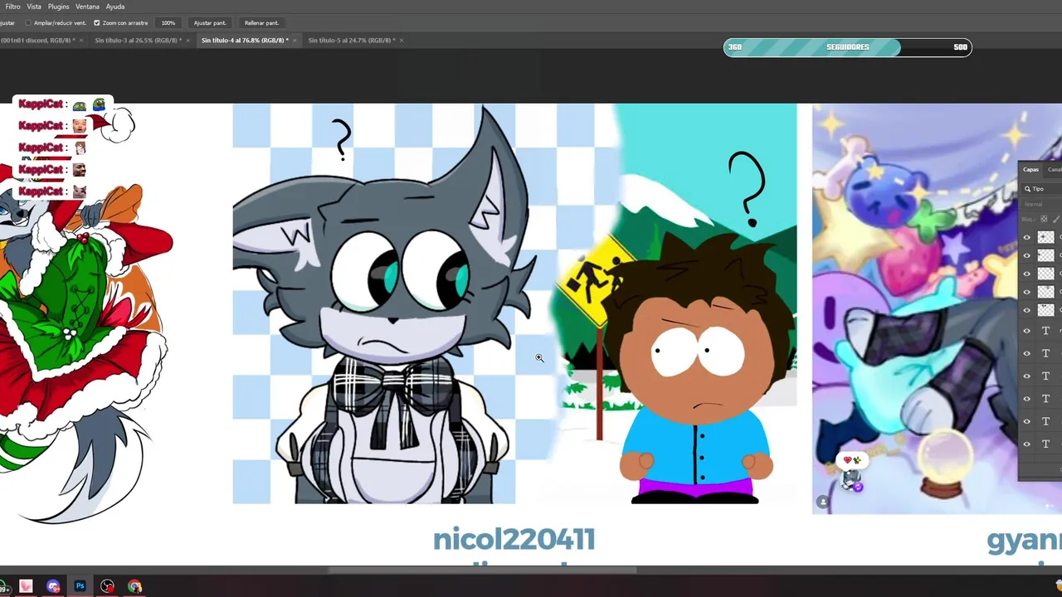Select the fourth text layer T icon
This screenshot has height=597, width=1062.
coord(1045,398)
